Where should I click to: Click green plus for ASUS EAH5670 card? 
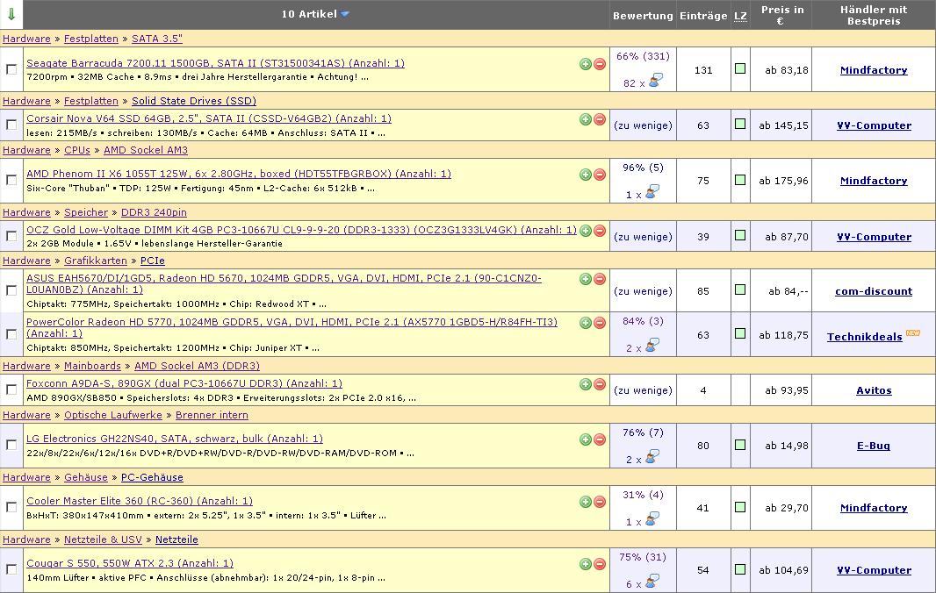tap(586, 279)
